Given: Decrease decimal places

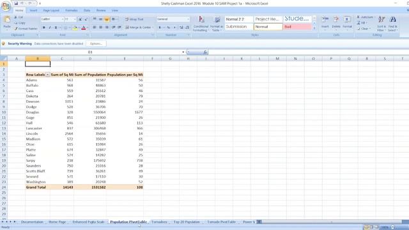Looking at the screenshot, I should coord(187,27).
